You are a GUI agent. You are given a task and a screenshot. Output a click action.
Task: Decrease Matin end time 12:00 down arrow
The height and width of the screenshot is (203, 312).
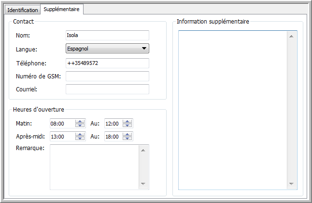128,126
